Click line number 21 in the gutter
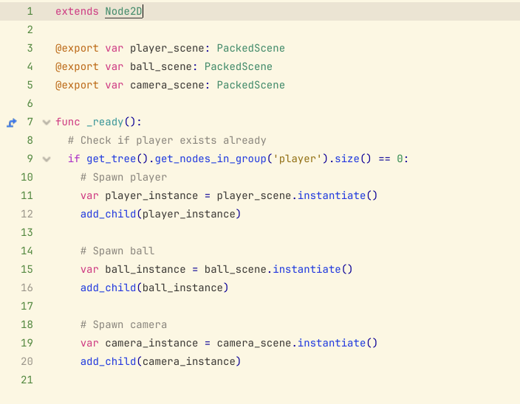This screenshot has height=404, width=520. point(27,380)
